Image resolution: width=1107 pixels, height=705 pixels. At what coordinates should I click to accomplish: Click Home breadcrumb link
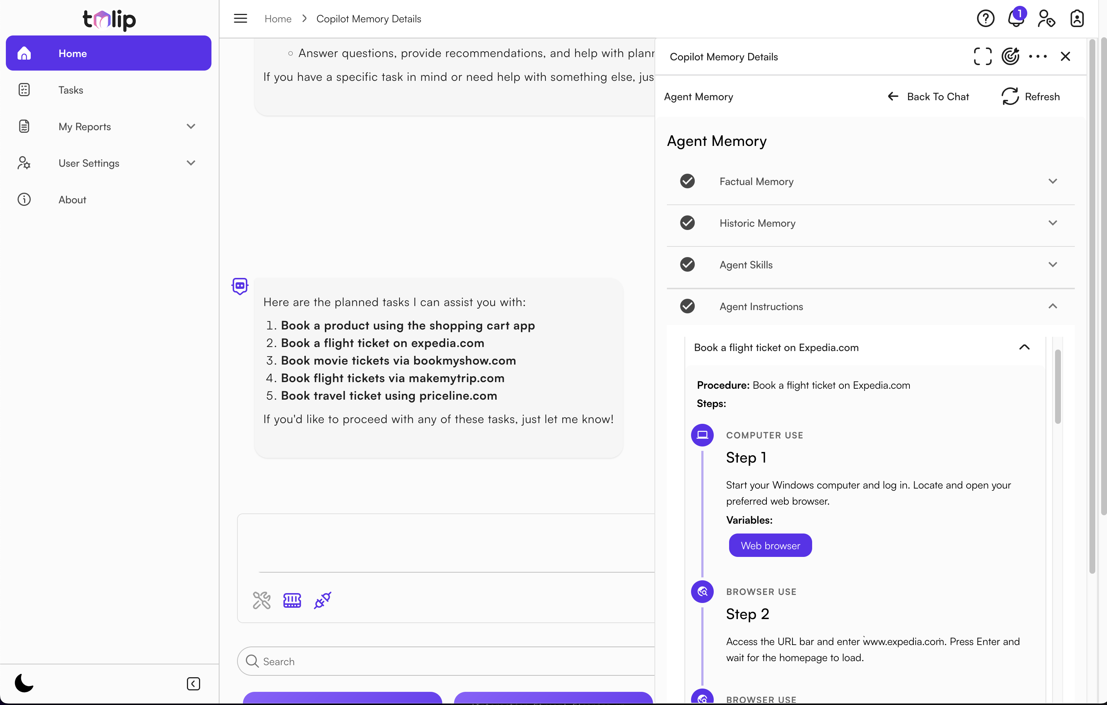(x=278, y=19)
